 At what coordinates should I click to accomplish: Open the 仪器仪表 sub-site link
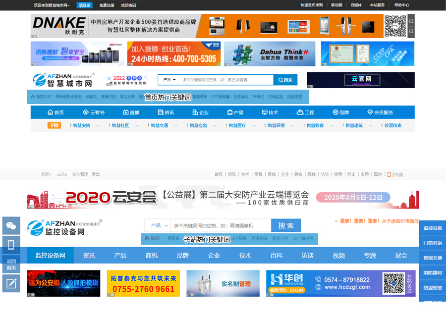393,125
